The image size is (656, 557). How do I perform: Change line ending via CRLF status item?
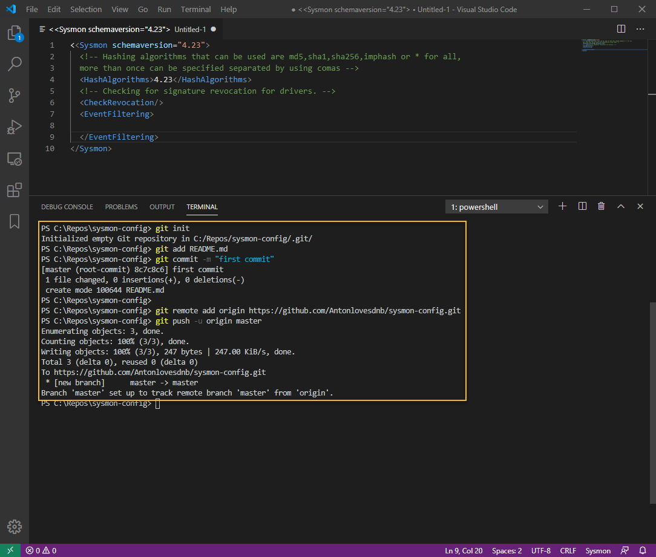(568, 550)
